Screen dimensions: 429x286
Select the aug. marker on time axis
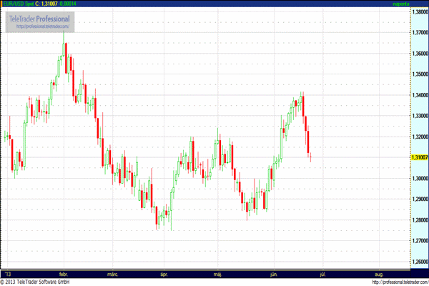pos(378,274)
